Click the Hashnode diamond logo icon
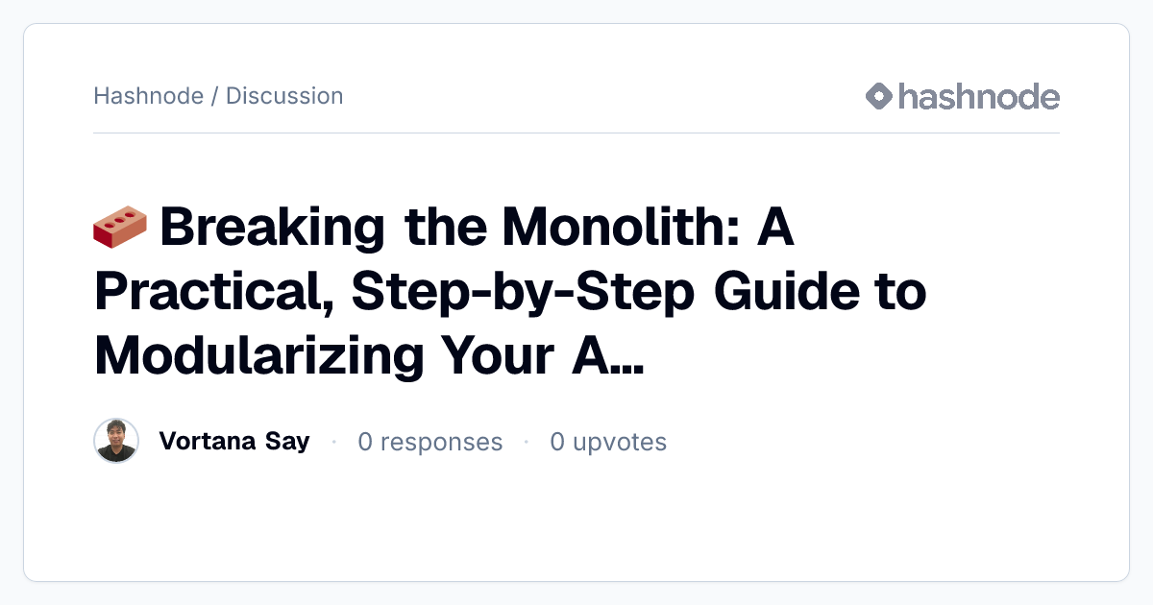 [879, 96]
